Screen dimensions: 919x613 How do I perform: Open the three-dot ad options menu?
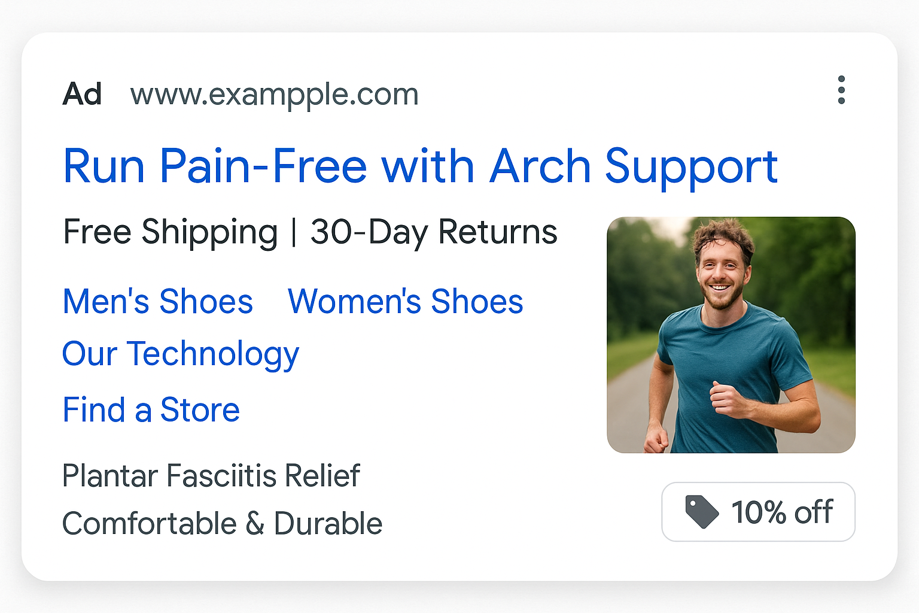(x=841, y=90)
